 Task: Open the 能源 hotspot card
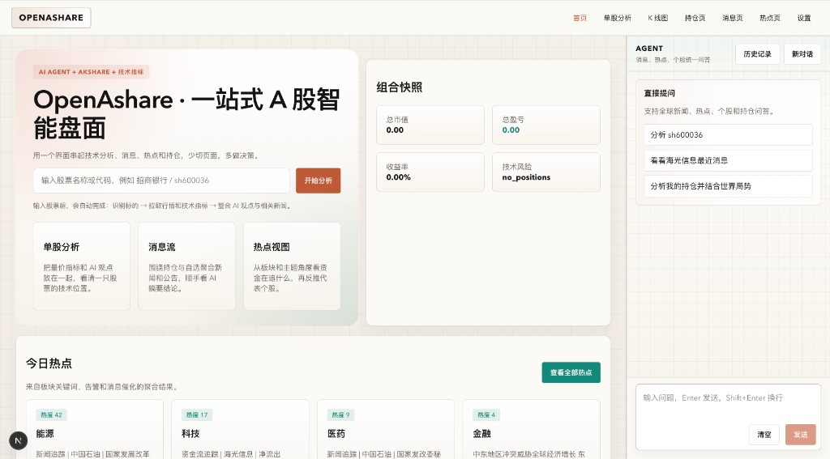pyautogui.click(x=95, y=429)
